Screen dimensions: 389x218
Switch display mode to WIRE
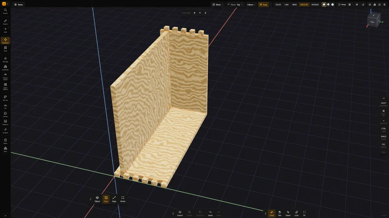coord(294,5)
